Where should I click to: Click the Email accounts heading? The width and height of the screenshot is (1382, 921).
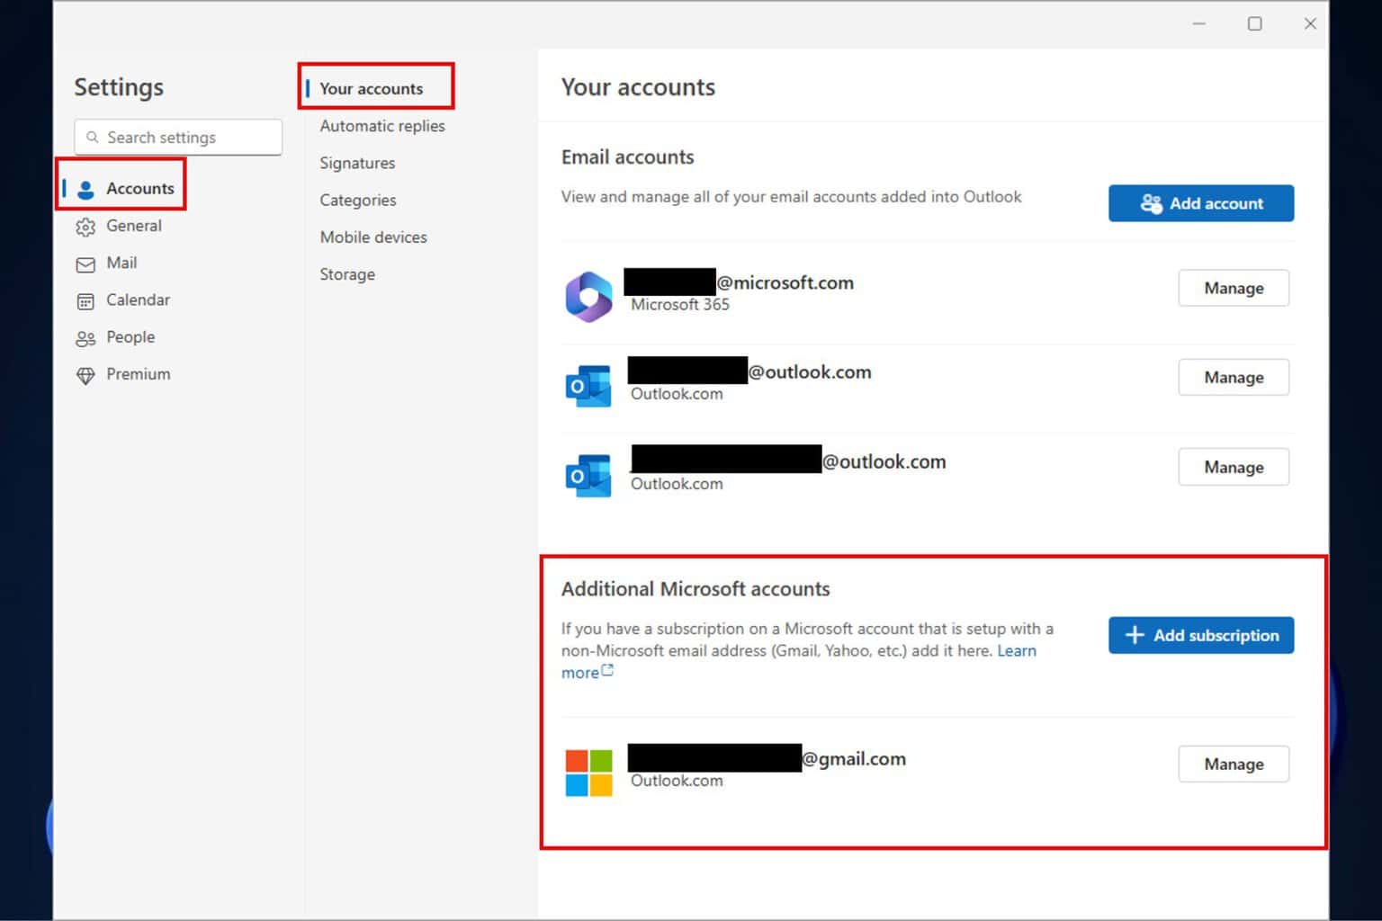(x=628, y=157)
